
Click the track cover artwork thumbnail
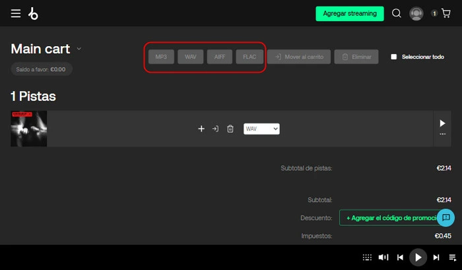pos(29,128)
